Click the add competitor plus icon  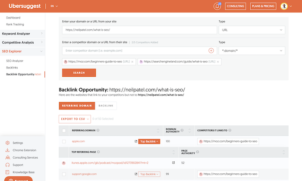tap(211, 50)
